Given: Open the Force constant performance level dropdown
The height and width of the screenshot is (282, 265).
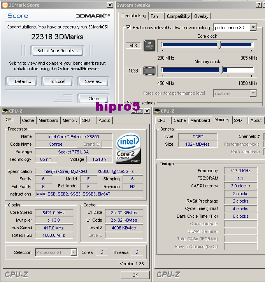Looking at the screenshot, I should coord(253,93).
